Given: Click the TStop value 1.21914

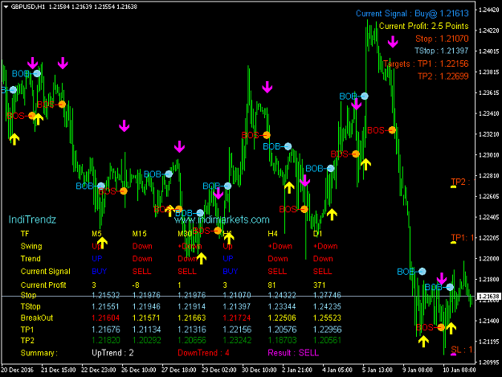Looking at the screenshot, I should tap(191, 306).
